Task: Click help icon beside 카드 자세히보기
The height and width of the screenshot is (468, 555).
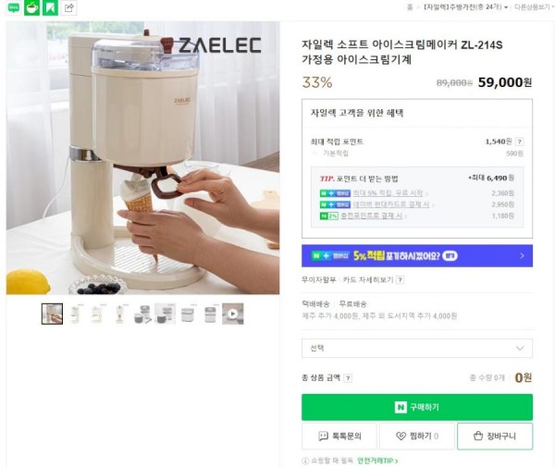Action: [400, 280]
